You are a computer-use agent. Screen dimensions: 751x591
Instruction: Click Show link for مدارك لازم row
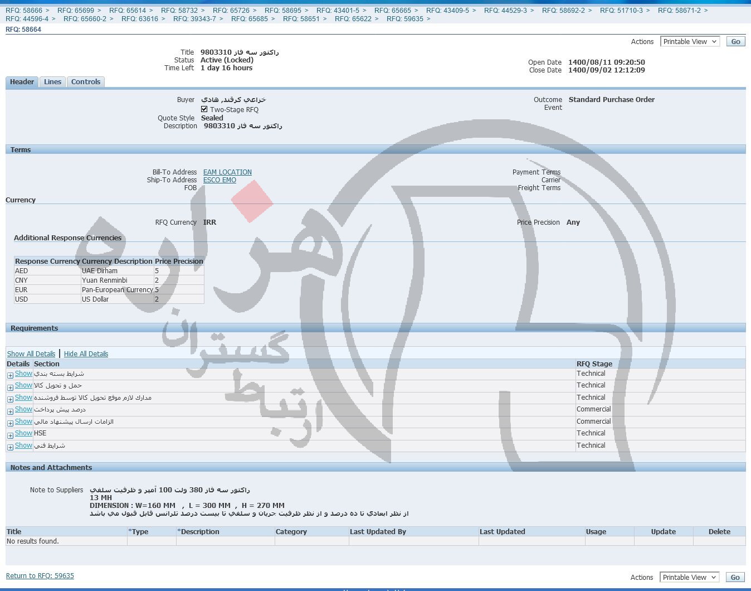click(x=23, y=398)
